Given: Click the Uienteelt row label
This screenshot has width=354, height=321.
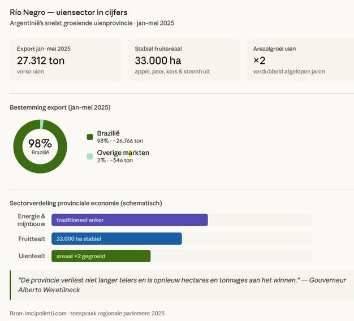Looking at the screenshot, I should (32, 257).
